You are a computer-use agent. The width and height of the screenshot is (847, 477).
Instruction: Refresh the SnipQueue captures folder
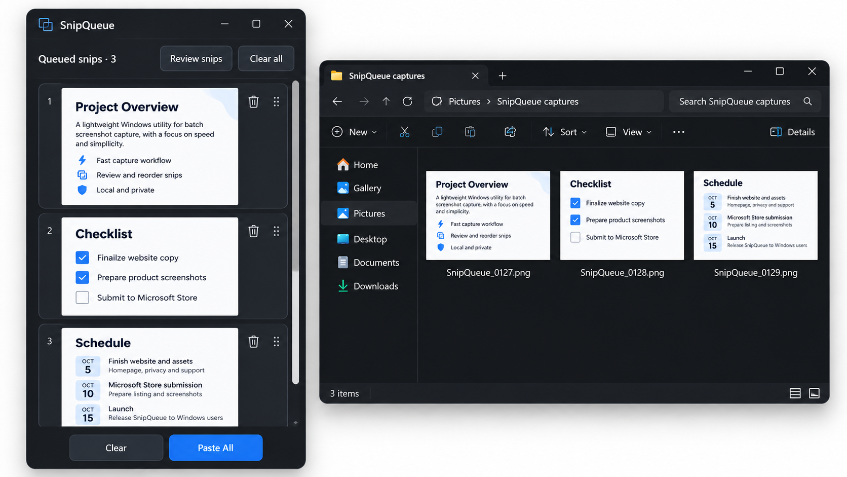coord(407,101)
